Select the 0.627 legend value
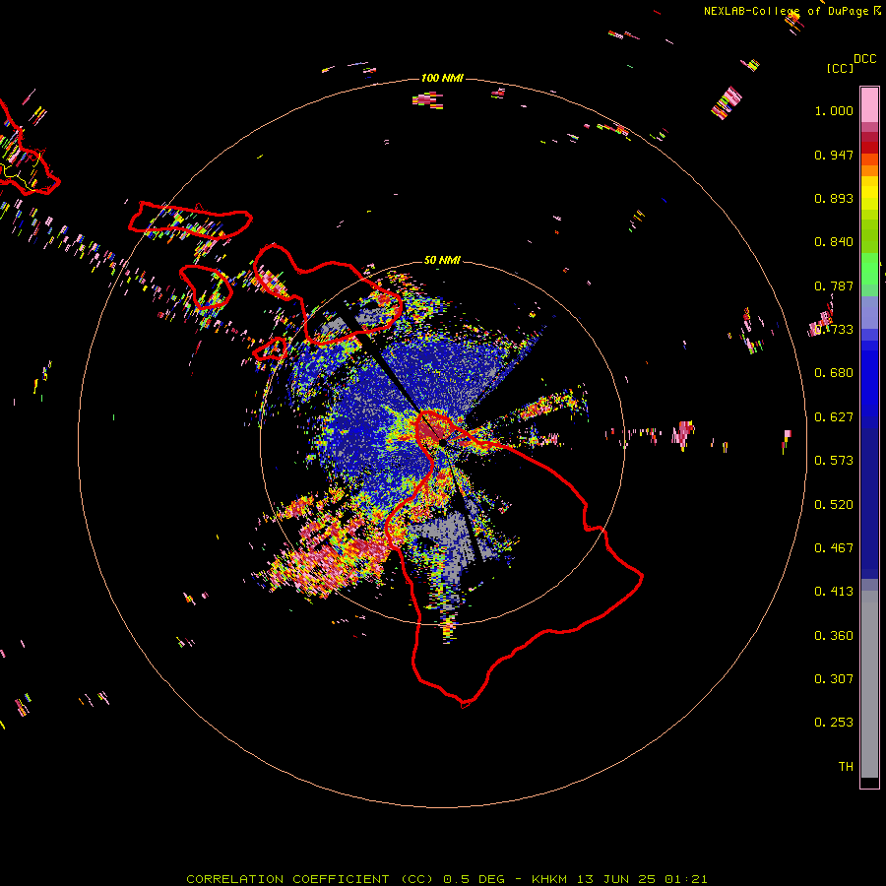Viewport: 886px width, 886px height. click(834, 417)
